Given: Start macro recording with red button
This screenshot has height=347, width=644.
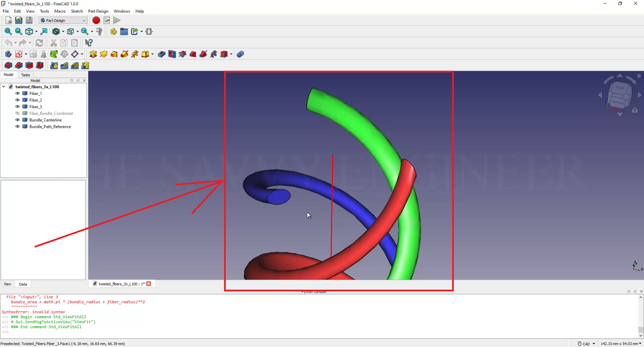Looking at the screenshot, I should pos(96,20).
